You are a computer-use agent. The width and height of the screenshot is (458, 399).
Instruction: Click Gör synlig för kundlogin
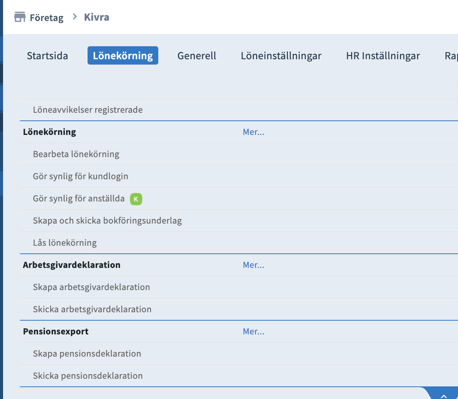tap(80, 176)
